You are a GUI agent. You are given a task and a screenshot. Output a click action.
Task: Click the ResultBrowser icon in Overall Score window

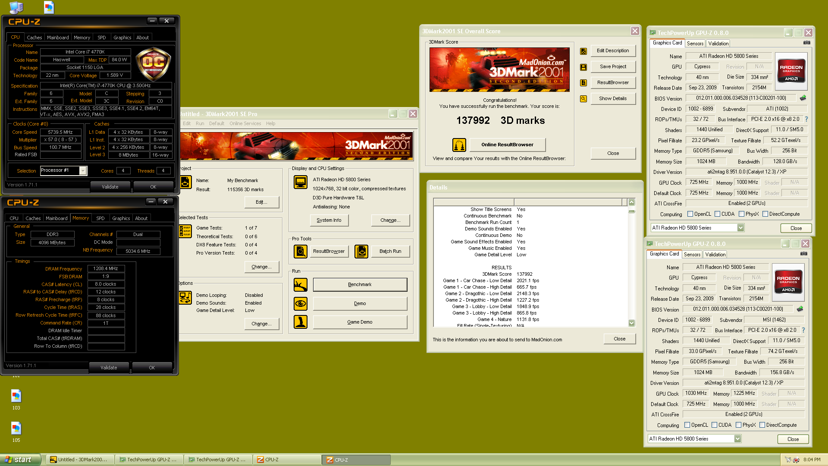[x=583, y=83]
